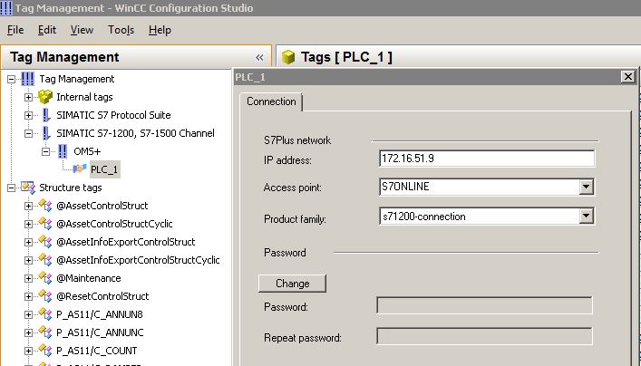
Task: Click the SIMATIC S7 Protocol Suite channel icon
Action: pyautogui.click(x=46, y=115)
